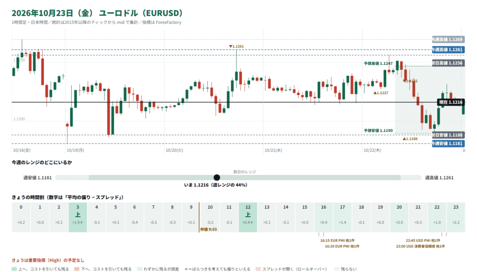Image resolution: width=477 pixels, height=272 pixels.
Task: Select the 10/20(火) date axis label
Action: click(174, 150)
